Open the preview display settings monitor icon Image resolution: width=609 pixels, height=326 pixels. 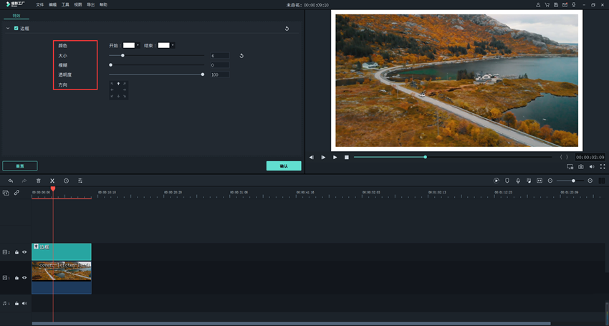pyautogui.click(x=570, y=167)
